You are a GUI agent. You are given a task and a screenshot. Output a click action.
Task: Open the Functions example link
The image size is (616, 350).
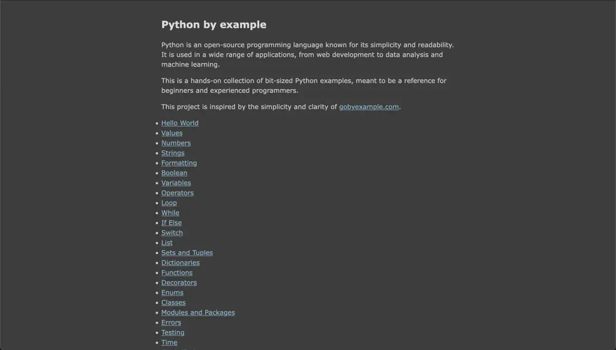click(x=177, y=273)
